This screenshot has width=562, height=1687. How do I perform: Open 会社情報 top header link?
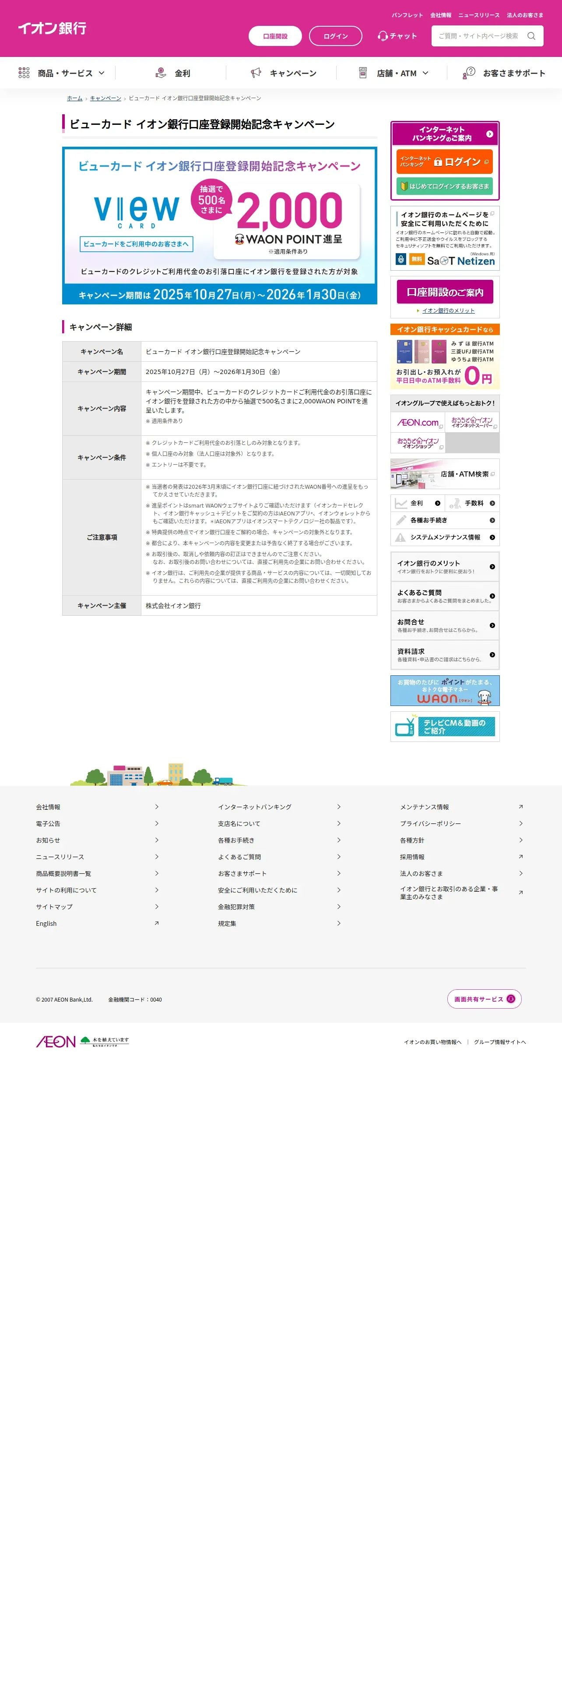tap(441, 15)
